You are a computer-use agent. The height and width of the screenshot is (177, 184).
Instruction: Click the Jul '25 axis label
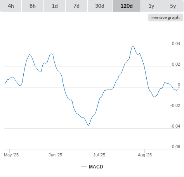[99, 155]
